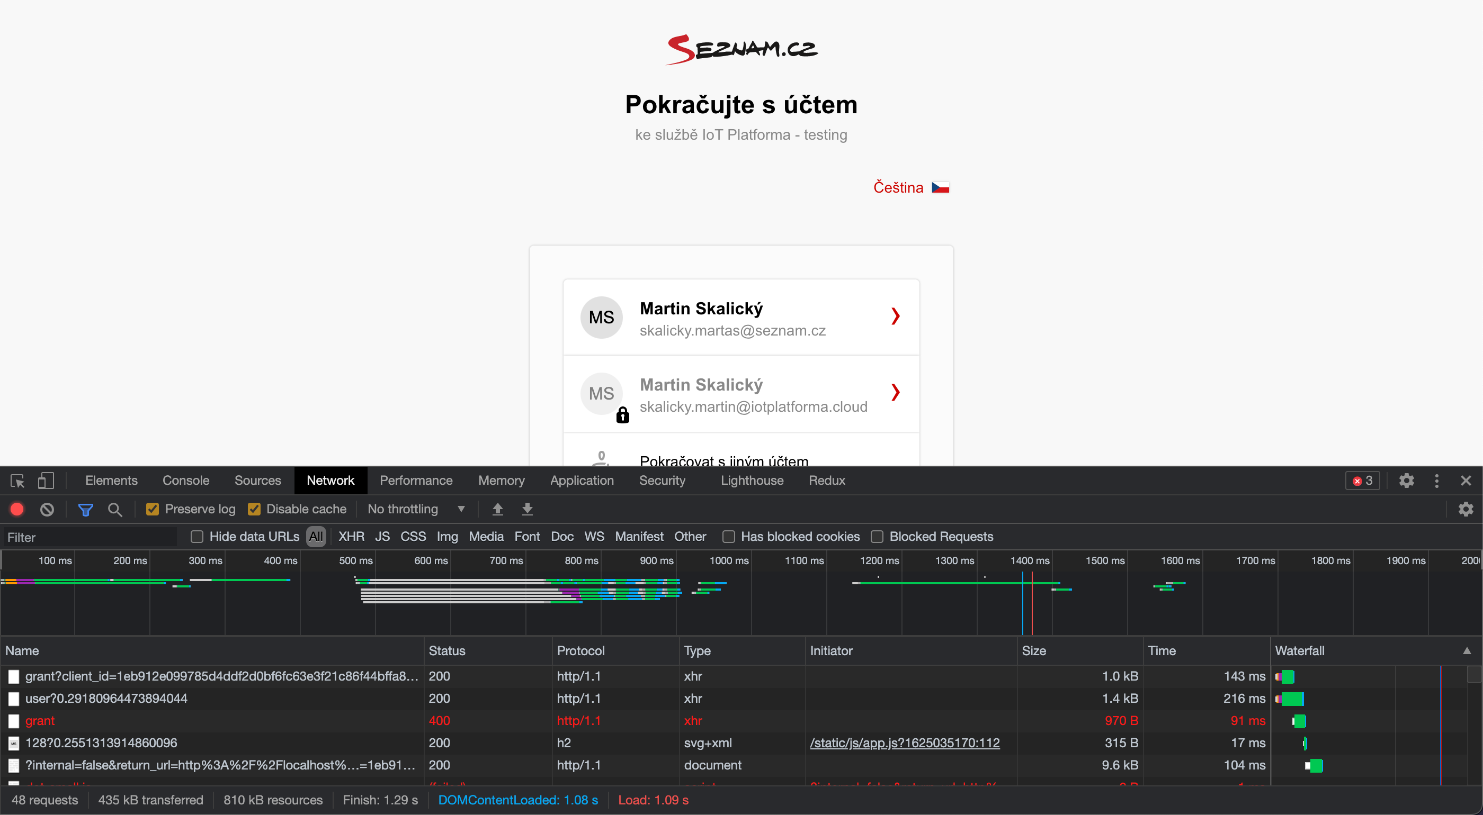Click the arrow beside skalicky.martin@iotplatforma.cloud
Viewport: 1483px width, 815px height.
coord(895,392)
